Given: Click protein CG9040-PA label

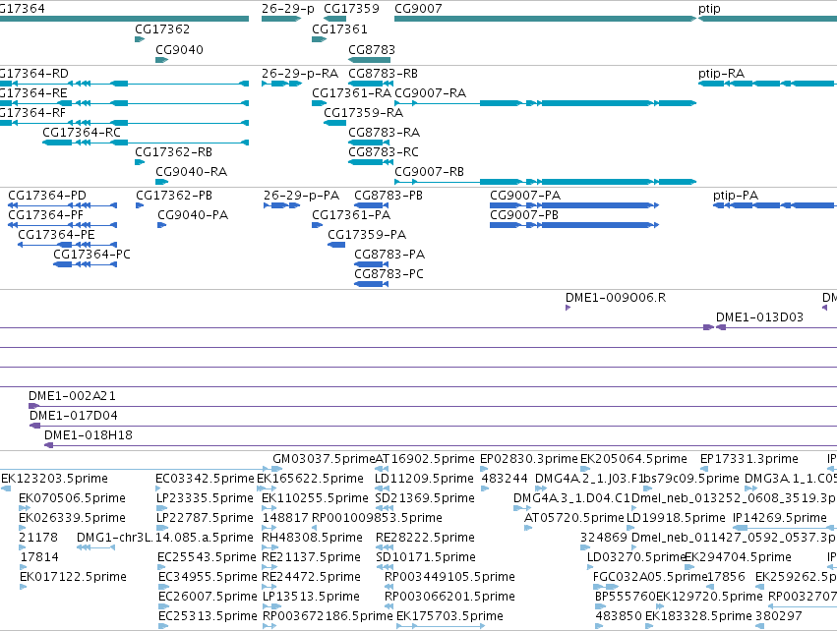Looking at the screenshot, I should tap(193, 215).
